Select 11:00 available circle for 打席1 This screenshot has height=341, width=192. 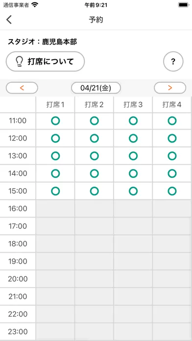tap(55, 121)
